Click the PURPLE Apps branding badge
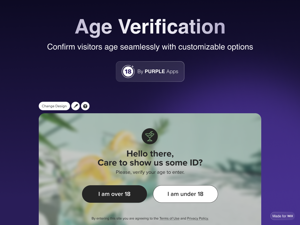 click(x=150, y=71)
